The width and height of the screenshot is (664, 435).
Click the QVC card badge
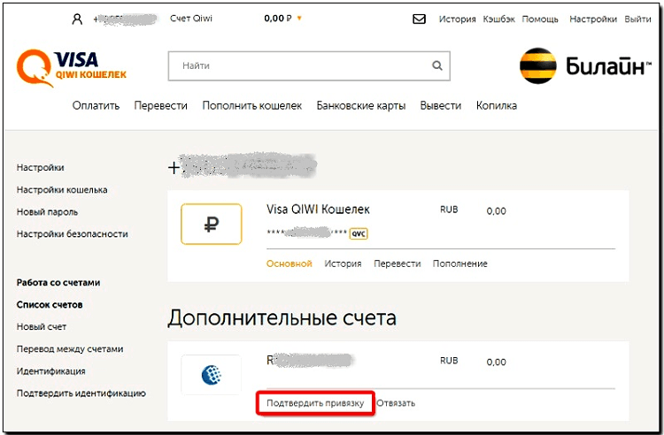359,233
